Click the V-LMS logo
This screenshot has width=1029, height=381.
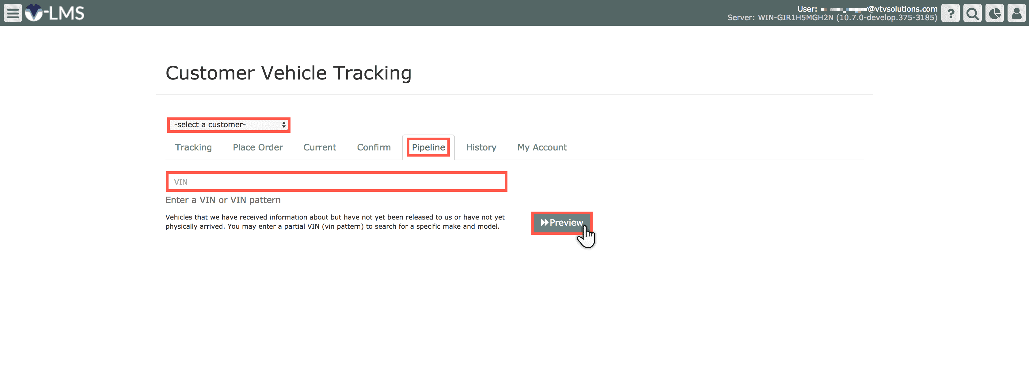point(55,13)
